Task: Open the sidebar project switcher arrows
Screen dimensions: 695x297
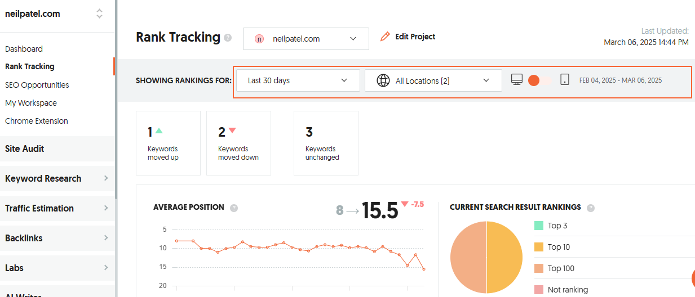Action: [99, 14]
